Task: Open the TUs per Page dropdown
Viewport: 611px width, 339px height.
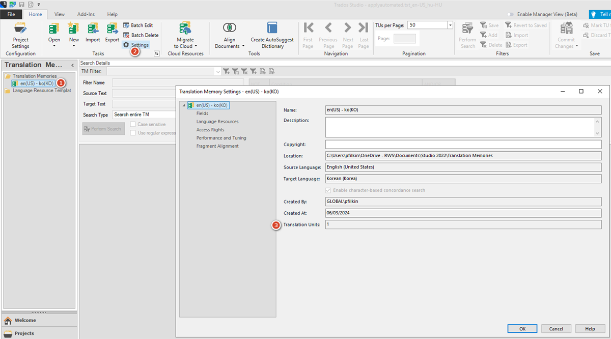Action: point(450,25)
